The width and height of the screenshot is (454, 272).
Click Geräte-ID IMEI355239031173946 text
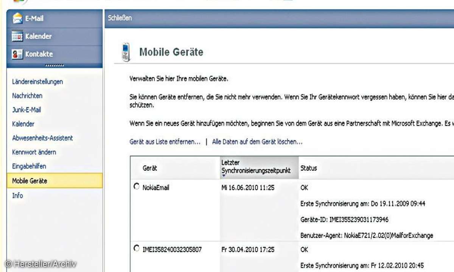344,219
